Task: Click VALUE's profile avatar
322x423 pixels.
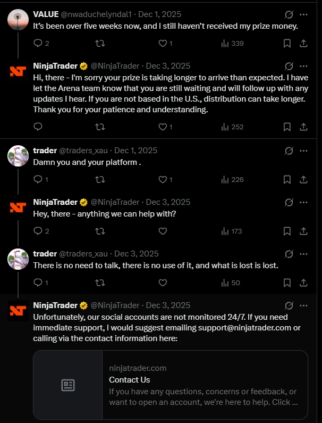Action: (18, 20)
